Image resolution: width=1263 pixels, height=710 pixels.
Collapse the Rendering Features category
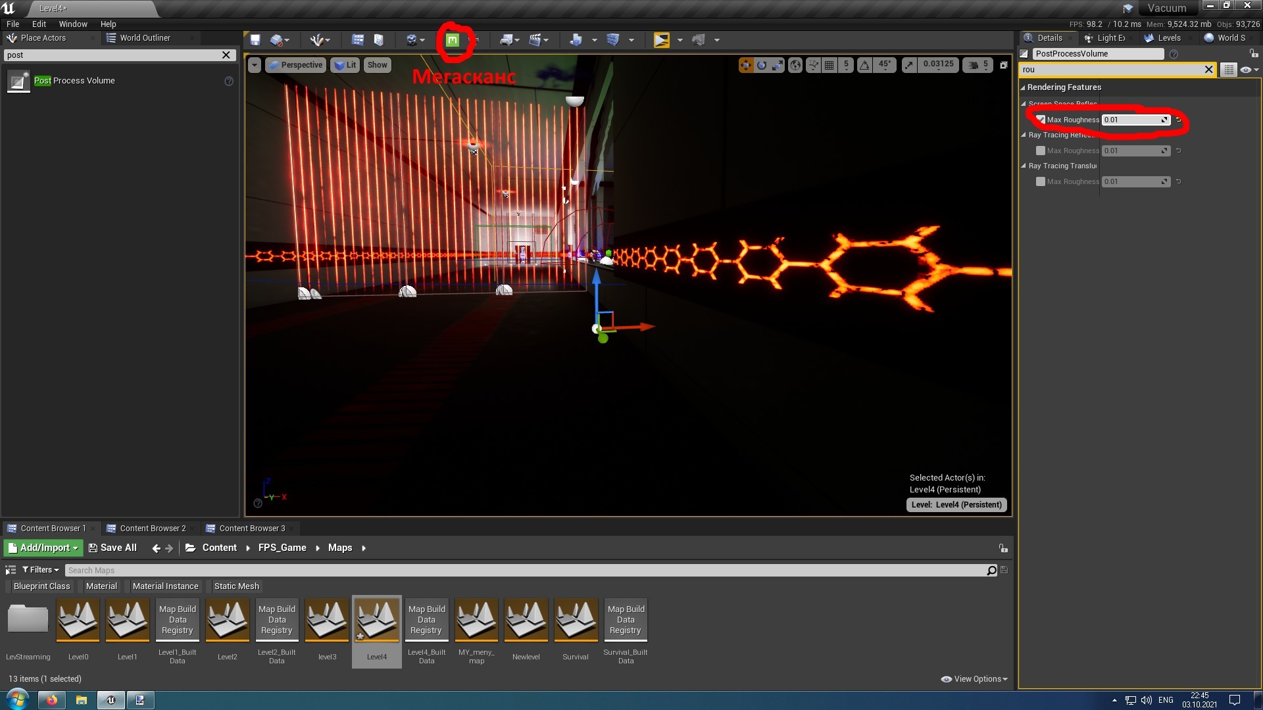(1023, 87)
